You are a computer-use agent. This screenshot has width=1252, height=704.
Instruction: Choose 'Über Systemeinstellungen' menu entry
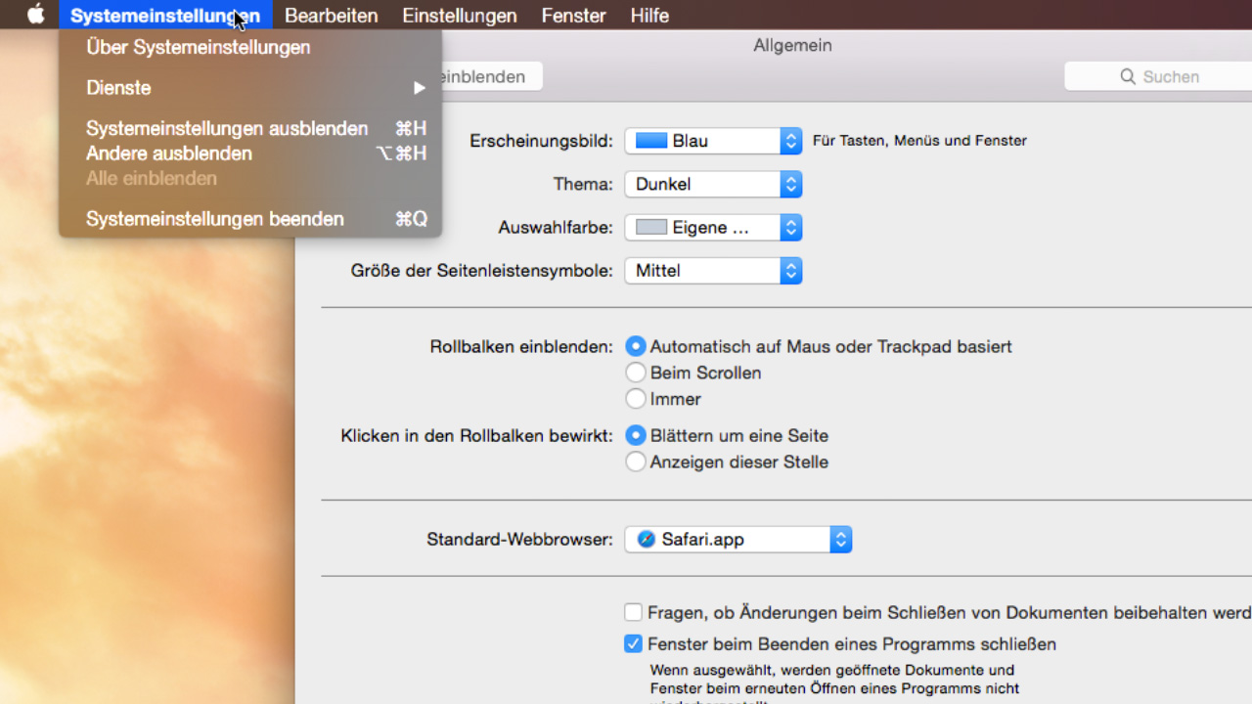[x=250, y=47]
